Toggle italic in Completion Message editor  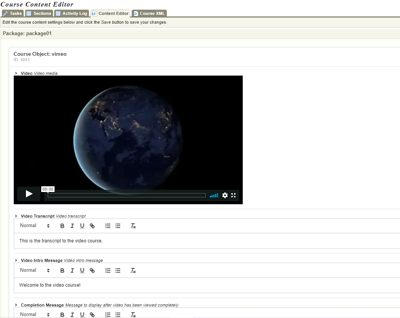(72, 315)
